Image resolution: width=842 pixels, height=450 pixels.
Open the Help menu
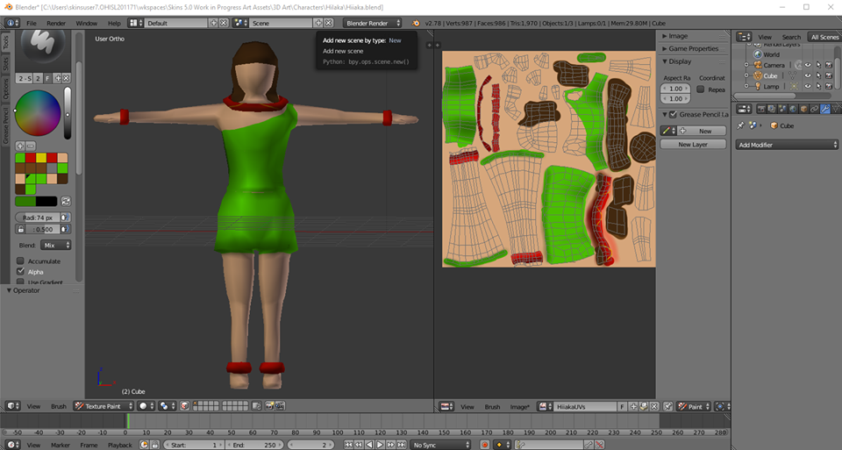click(x=114, y=23)
